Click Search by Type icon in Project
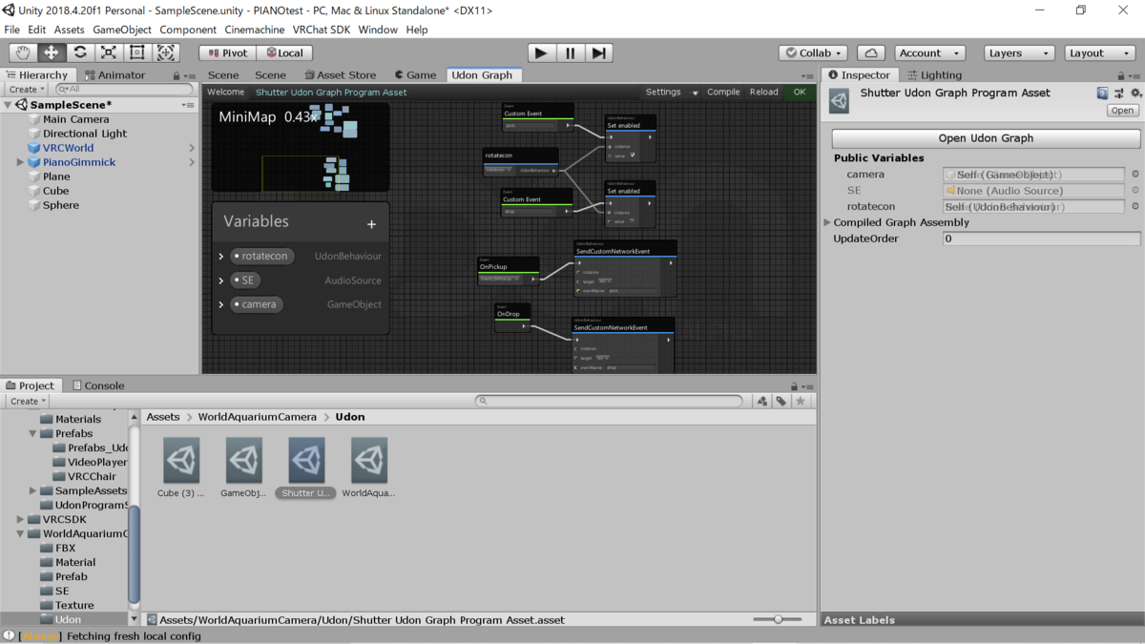 [x=761, y=402]
